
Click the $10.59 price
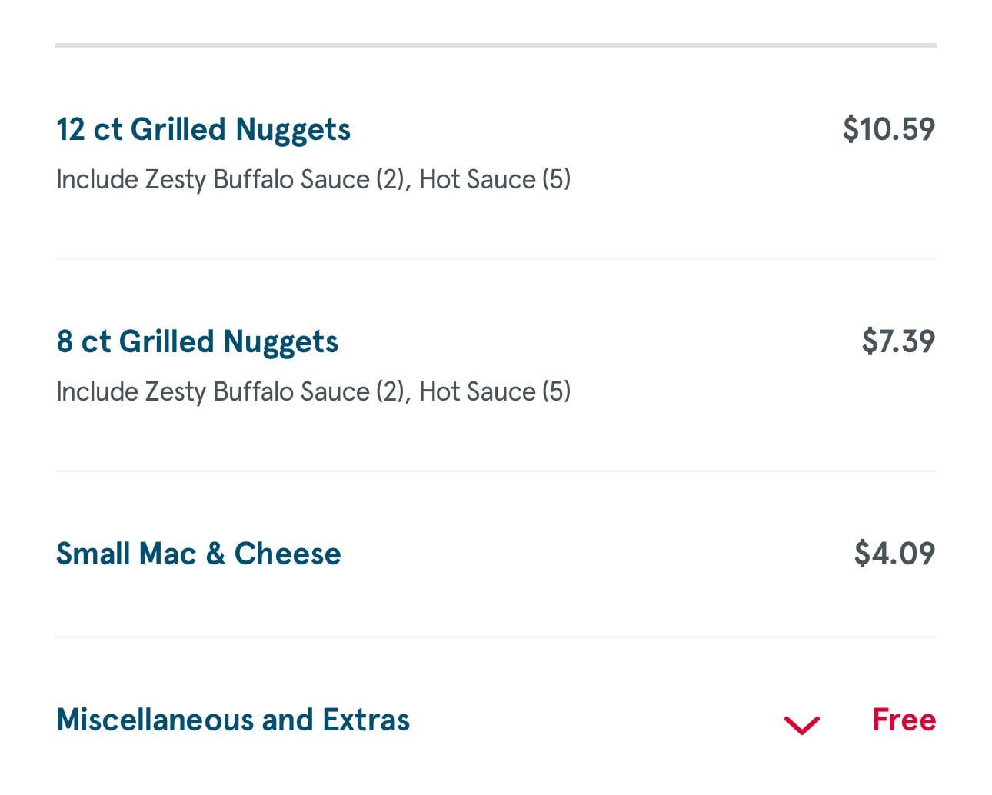pyautogui.click(x=889, y=129)
